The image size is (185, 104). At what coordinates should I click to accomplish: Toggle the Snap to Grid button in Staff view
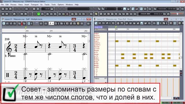pos(29,23)
